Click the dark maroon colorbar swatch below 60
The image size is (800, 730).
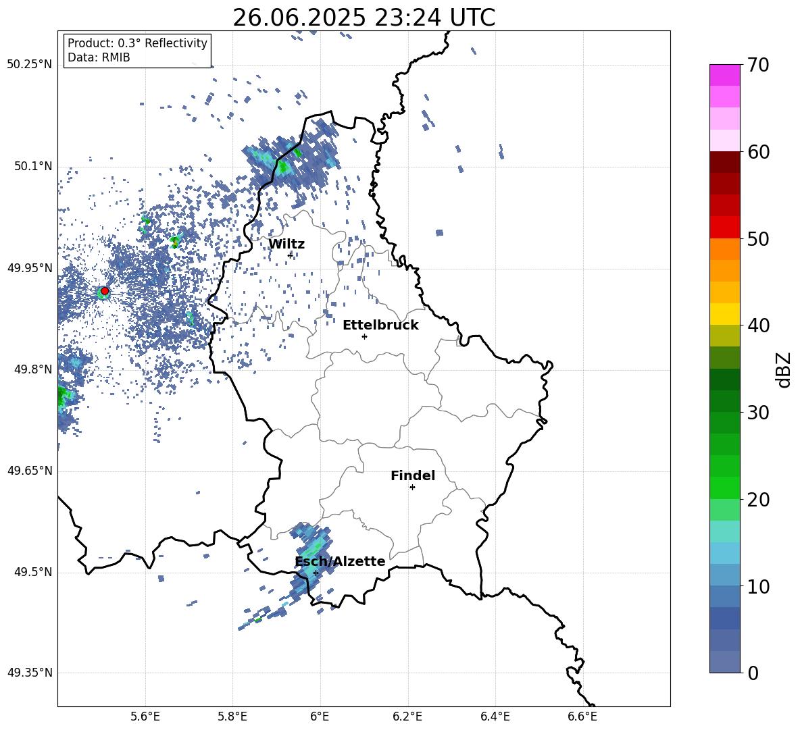724,162
